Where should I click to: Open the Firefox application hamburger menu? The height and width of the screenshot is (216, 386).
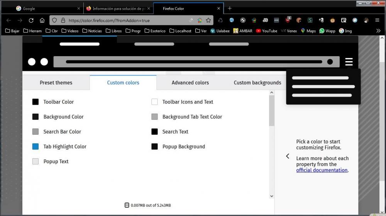tap(378, 20)
